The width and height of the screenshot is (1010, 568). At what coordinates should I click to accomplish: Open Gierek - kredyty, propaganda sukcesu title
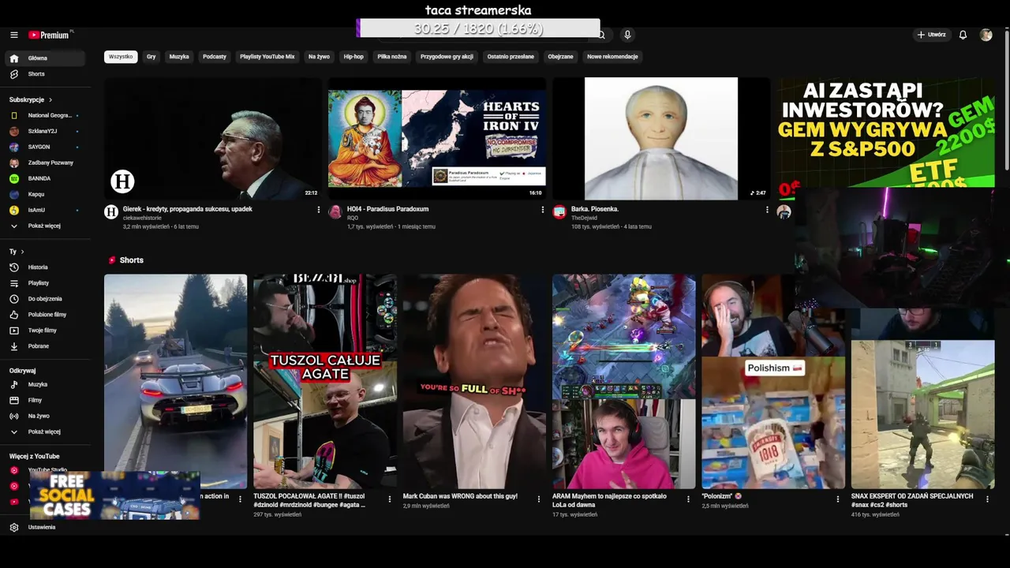pos(188,209)
